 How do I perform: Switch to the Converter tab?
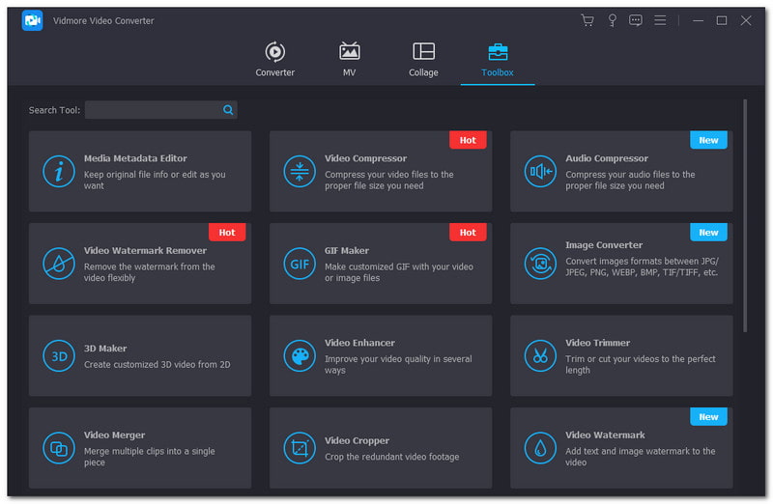tap(275, 59)
